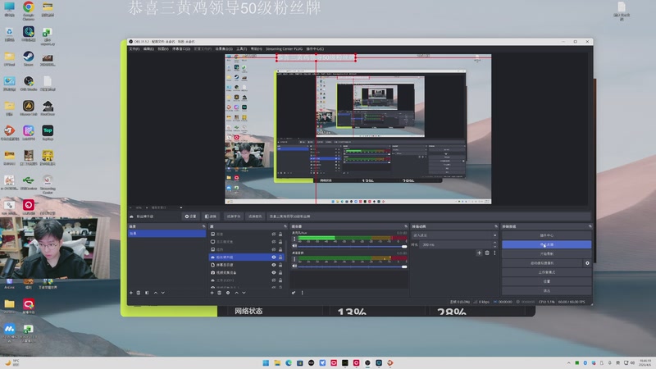This screenshot has height=369, width=656.
Task: Add a transition with the plus icon
Action: click(480, 253)
